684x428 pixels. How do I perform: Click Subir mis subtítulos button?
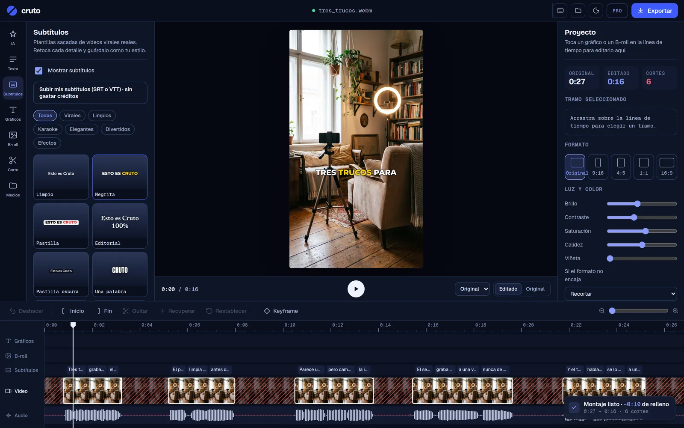pos(90,93)
